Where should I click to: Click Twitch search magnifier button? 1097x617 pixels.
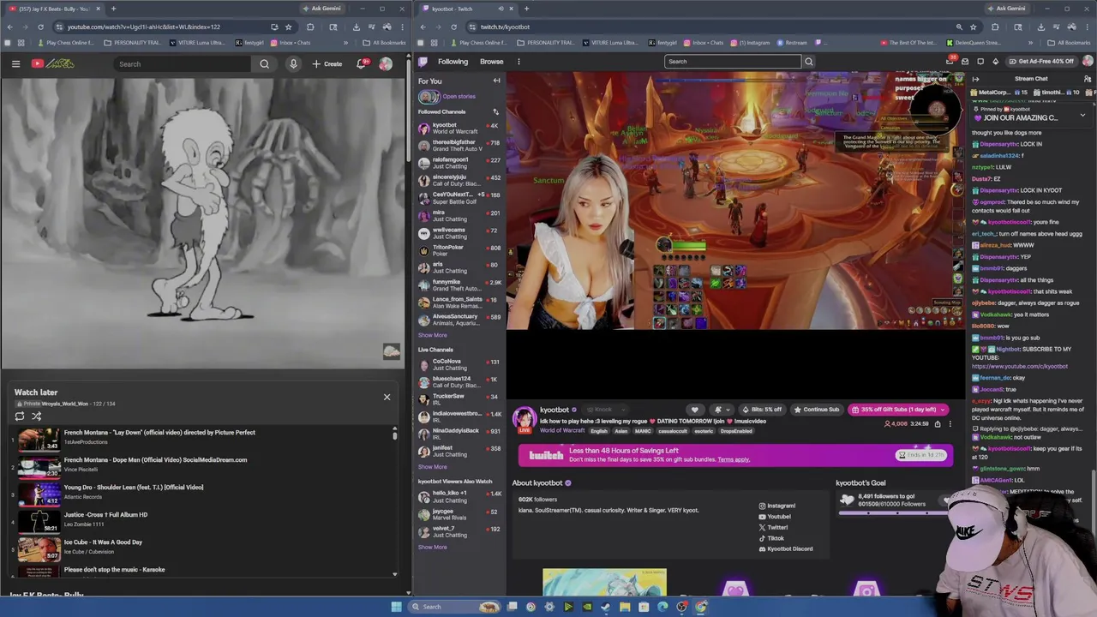[x=808, y=62]
